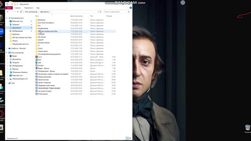
Task: Click the OneDrive cloud icon in sidebar
Action: tap(9, 49)
